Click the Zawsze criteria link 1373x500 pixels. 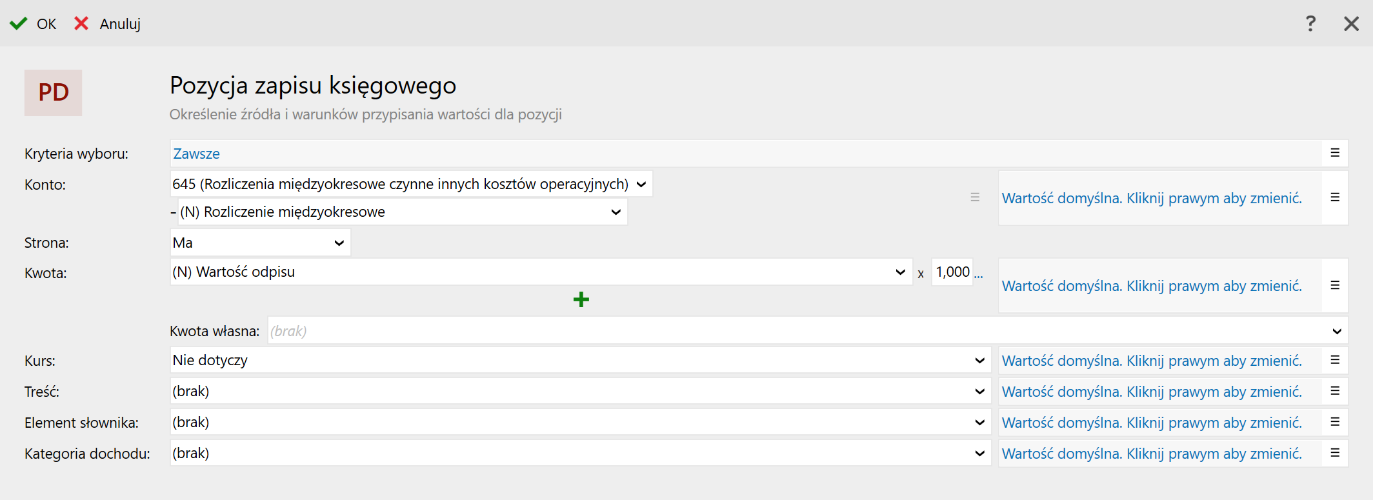pos(196,154)
